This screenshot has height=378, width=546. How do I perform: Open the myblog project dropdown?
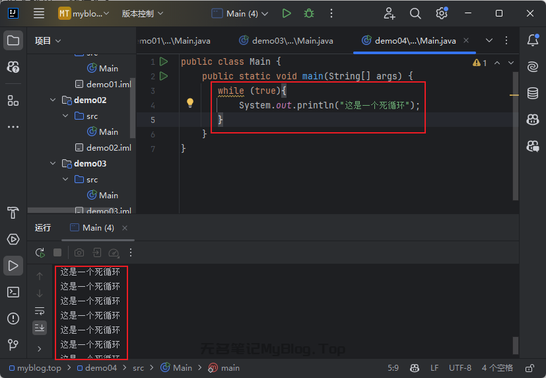(84, 14)
